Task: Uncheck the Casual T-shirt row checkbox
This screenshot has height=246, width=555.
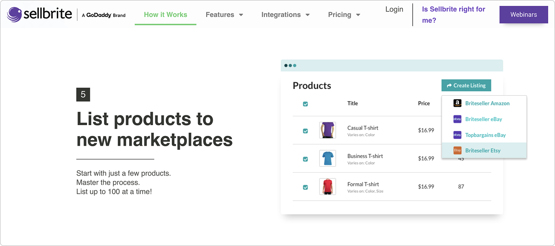Action: [306, 131]
